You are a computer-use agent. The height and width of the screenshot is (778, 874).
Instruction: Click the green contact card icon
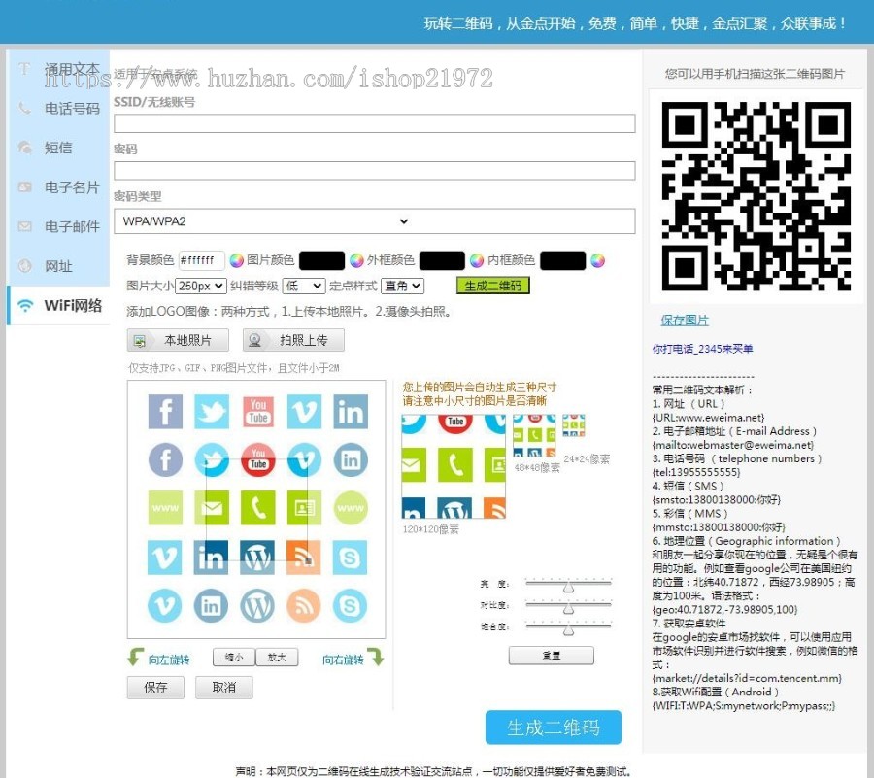pos(304,508)
